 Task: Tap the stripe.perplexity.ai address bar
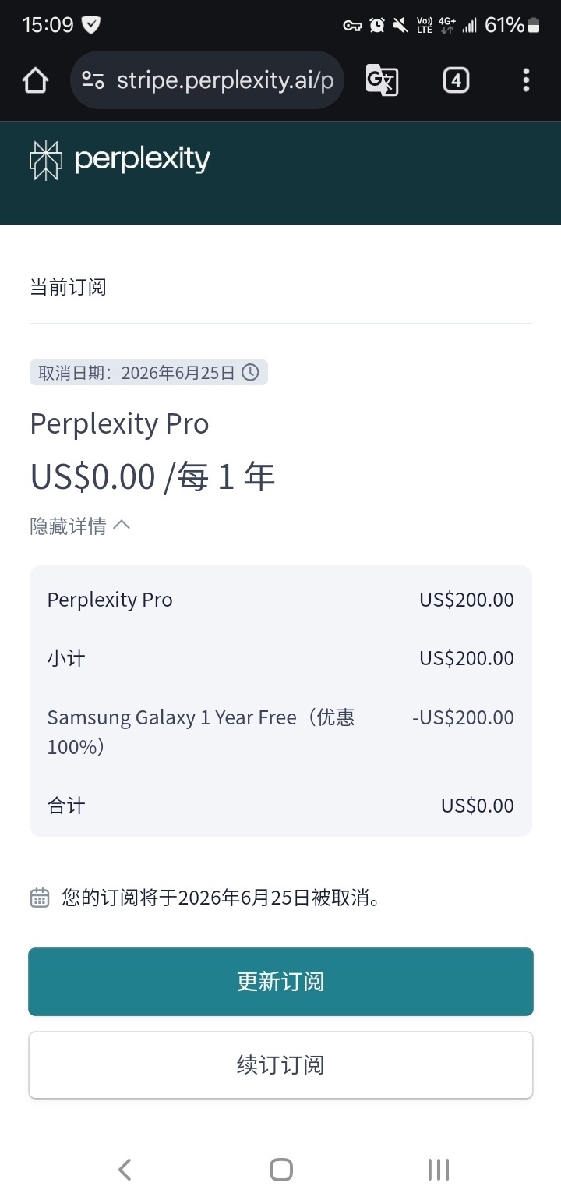[224, 80]
